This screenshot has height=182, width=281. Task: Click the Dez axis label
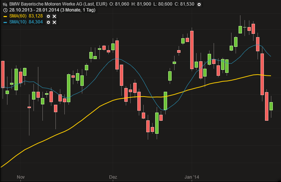(x=113, y=177)
